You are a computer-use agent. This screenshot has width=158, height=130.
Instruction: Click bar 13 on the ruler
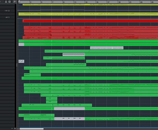(86, 2)
